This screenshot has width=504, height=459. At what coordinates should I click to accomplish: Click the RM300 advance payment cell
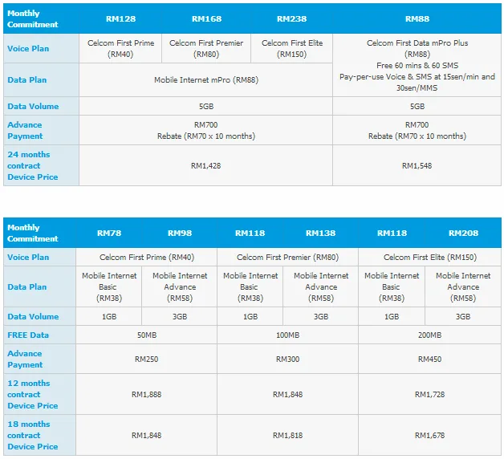pos(287,359)
